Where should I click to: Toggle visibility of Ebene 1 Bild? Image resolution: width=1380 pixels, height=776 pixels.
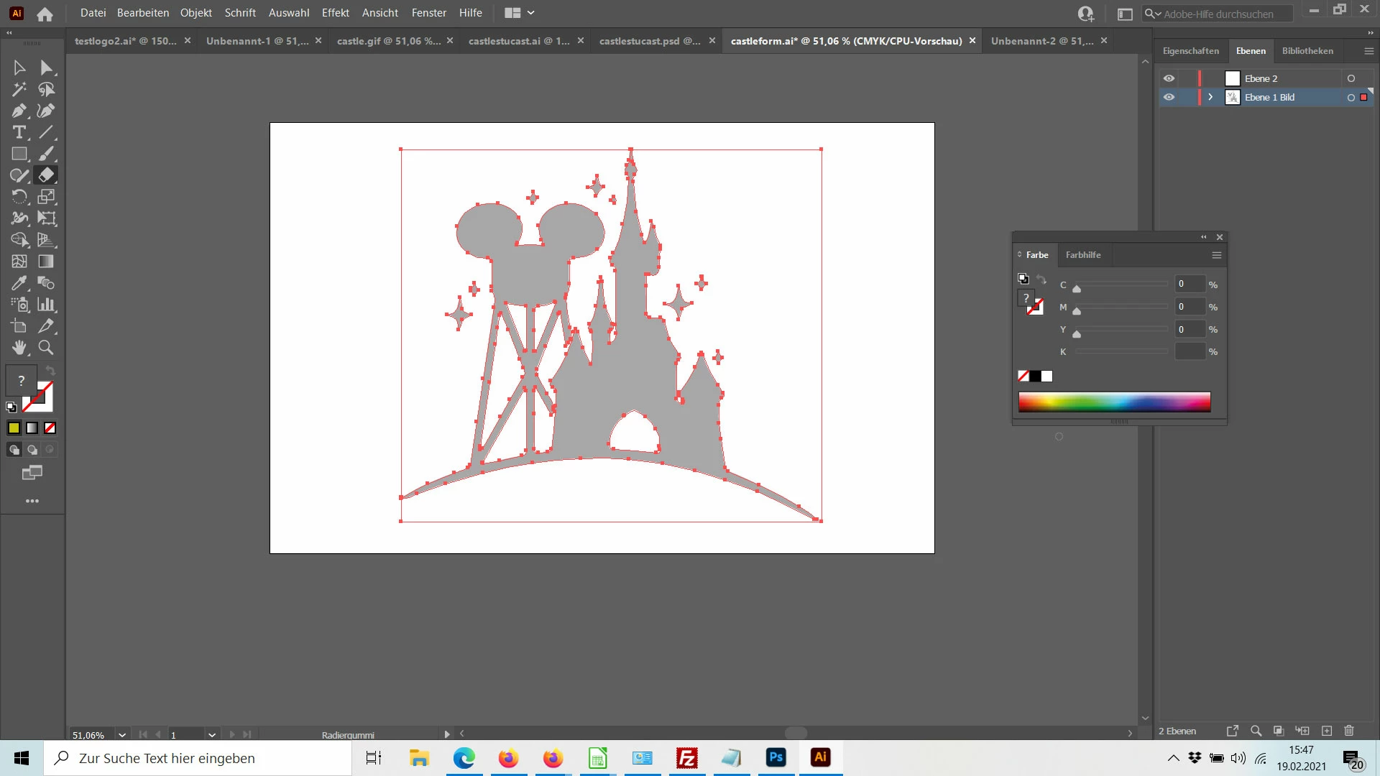1169,97
